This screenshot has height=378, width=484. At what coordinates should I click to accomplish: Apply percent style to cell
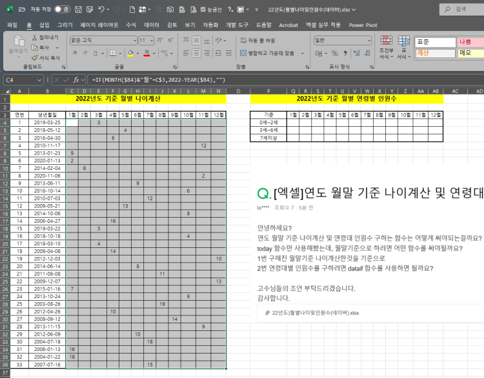pyautogui.click(x=334, y=53)
